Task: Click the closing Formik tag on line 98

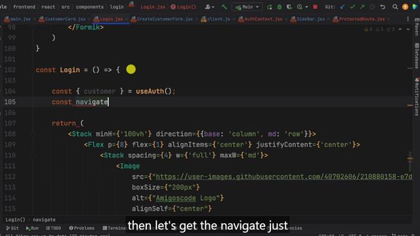Action: pyautogui.click(x=86, y=28)
